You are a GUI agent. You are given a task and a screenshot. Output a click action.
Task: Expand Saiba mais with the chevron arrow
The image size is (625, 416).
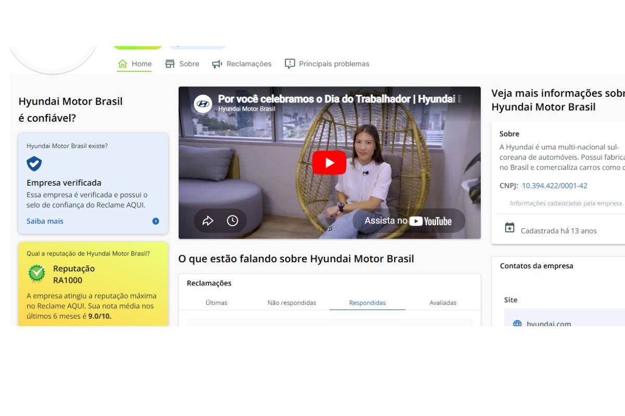point(155,220)
